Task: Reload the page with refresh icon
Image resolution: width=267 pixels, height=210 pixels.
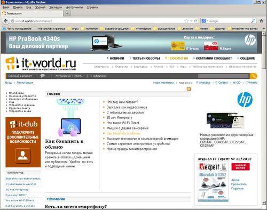Action: [196, 21]
